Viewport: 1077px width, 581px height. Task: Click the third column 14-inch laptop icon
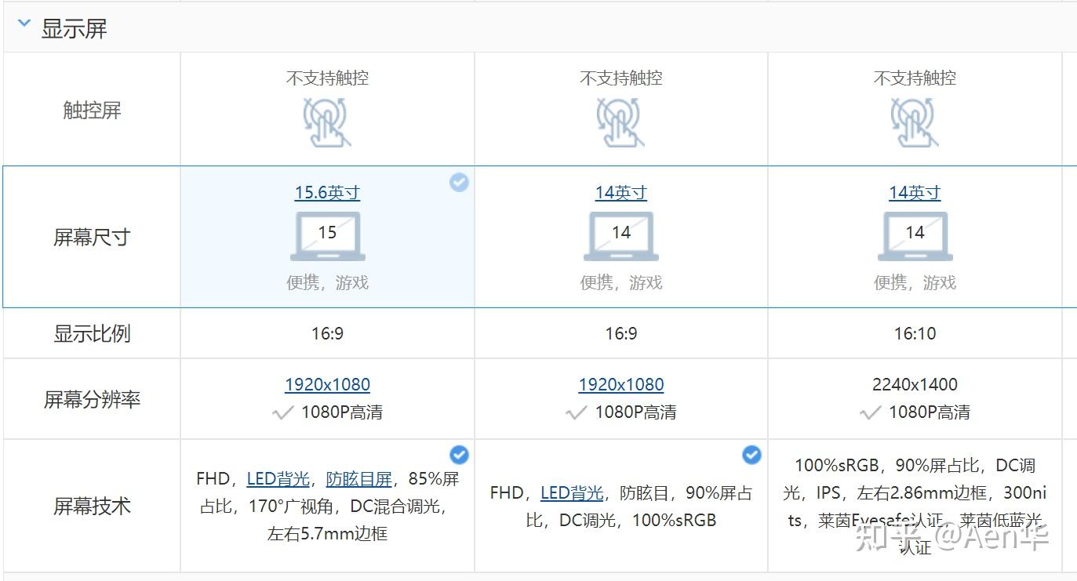point(915,236)
